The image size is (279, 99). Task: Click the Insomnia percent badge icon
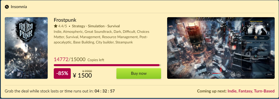click(x=7, y=7)
